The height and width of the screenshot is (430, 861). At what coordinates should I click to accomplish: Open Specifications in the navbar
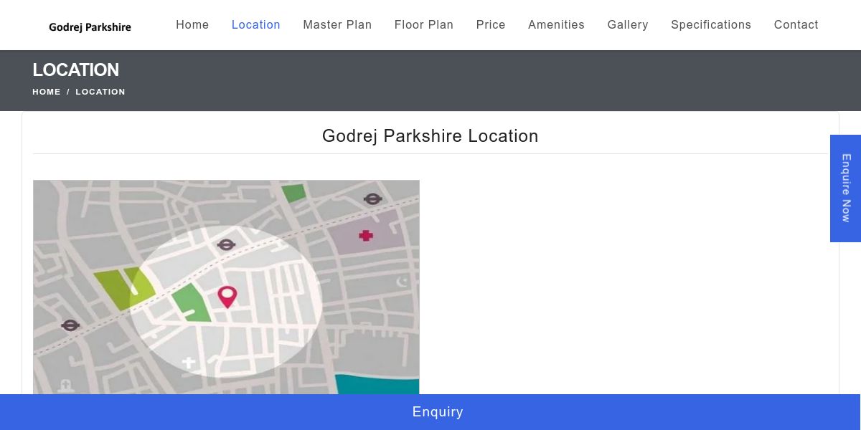[711, 24]
